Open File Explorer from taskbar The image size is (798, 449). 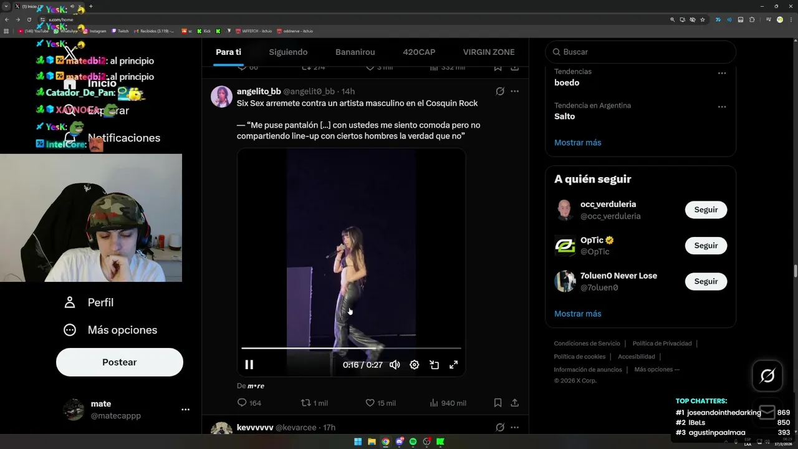[372, 442]
